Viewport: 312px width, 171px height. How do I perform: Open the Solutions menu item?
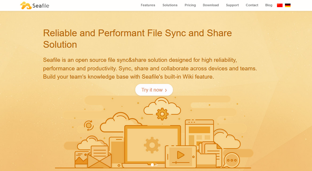tap(170, 5)
